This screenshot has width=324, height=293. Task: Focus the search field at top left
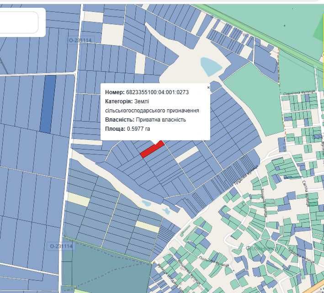(x=19, y=22)
